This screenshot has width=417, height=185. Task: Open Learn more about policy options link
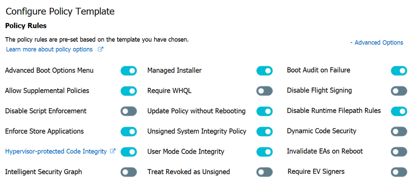pyautogui.click(x=49, y=49)
